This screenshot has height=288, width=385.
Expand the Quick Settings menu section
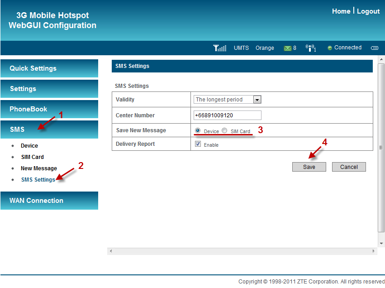pyautogui.click(x=49, y=68)
